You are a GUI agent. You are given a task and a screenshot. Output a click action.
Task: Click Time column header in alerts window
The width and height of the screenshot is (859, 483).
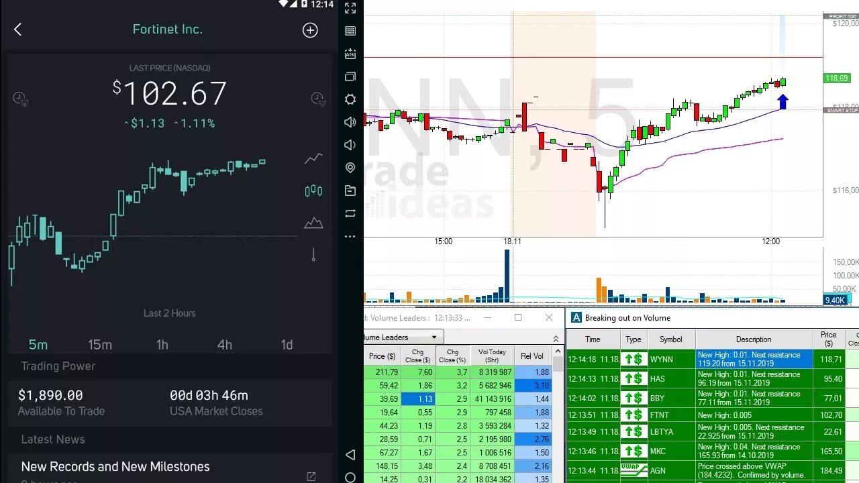point(593,339)
